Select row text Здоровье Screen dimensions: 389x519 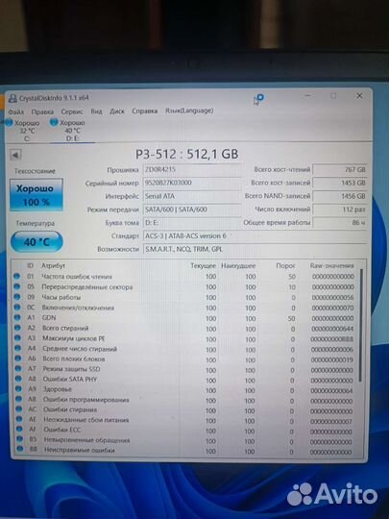click(x=58, y=389)
